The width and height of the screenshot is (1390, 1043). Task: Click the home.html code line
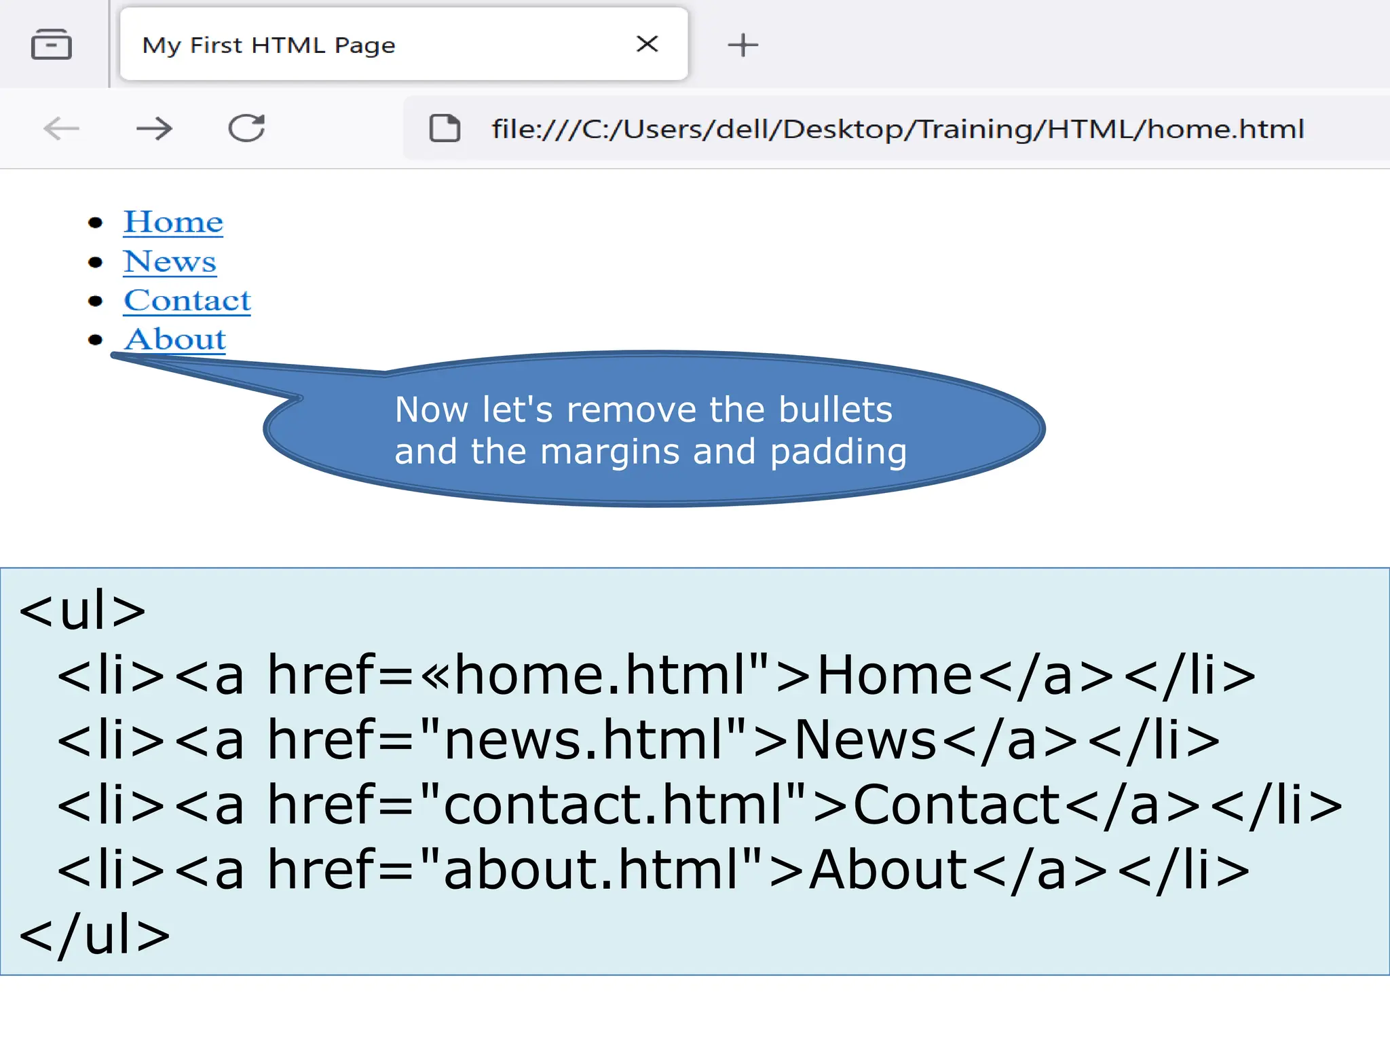click(656, 675)
